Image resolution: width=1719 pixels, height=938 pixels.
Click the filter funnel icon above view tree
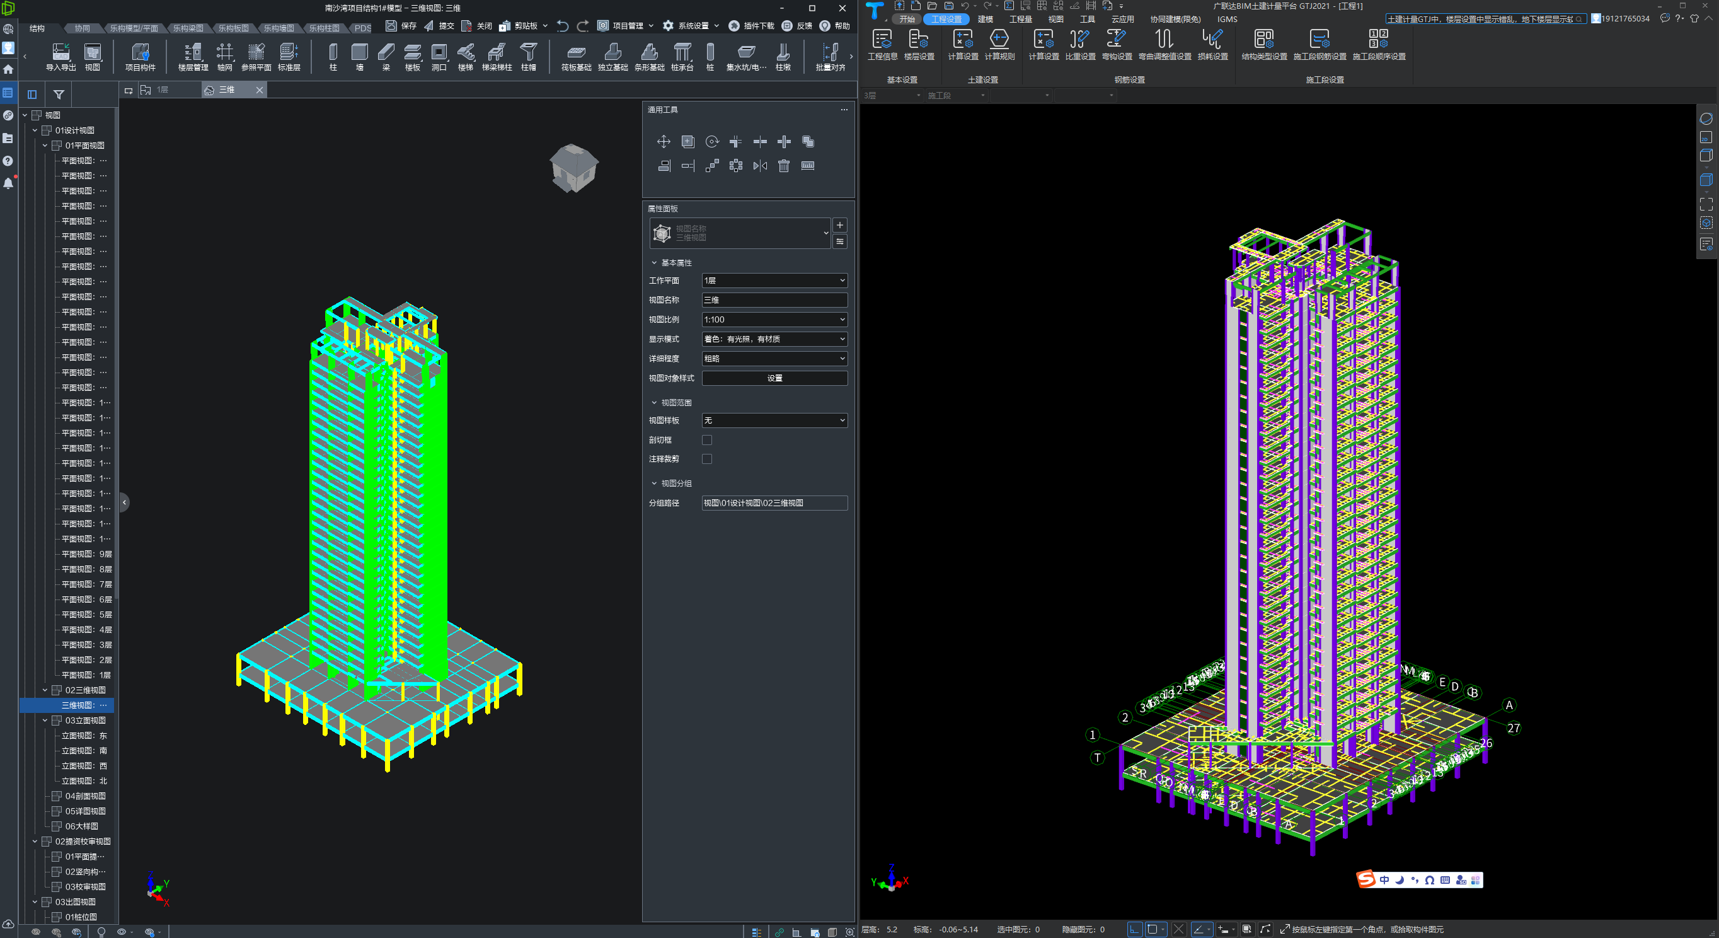point(59,94)
